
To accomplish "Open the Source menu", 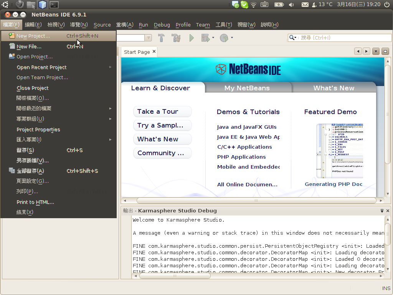I will [102, 25].
